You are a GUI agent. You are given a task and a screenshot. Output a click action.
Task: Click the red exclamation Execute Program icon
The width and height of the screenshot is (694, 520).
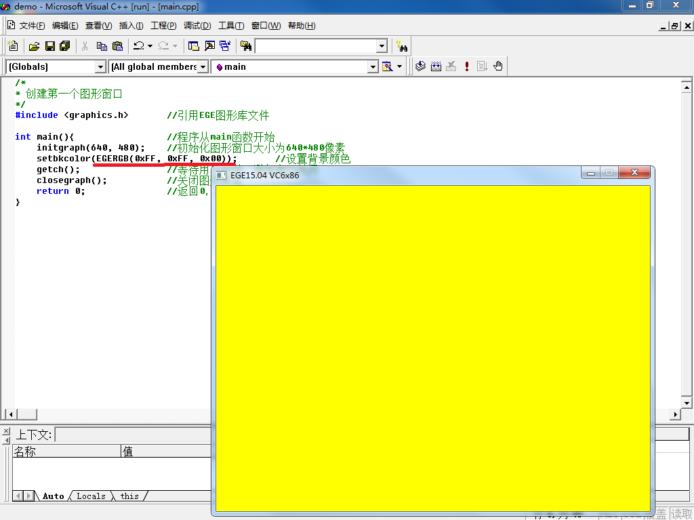[x=467, y=66]
